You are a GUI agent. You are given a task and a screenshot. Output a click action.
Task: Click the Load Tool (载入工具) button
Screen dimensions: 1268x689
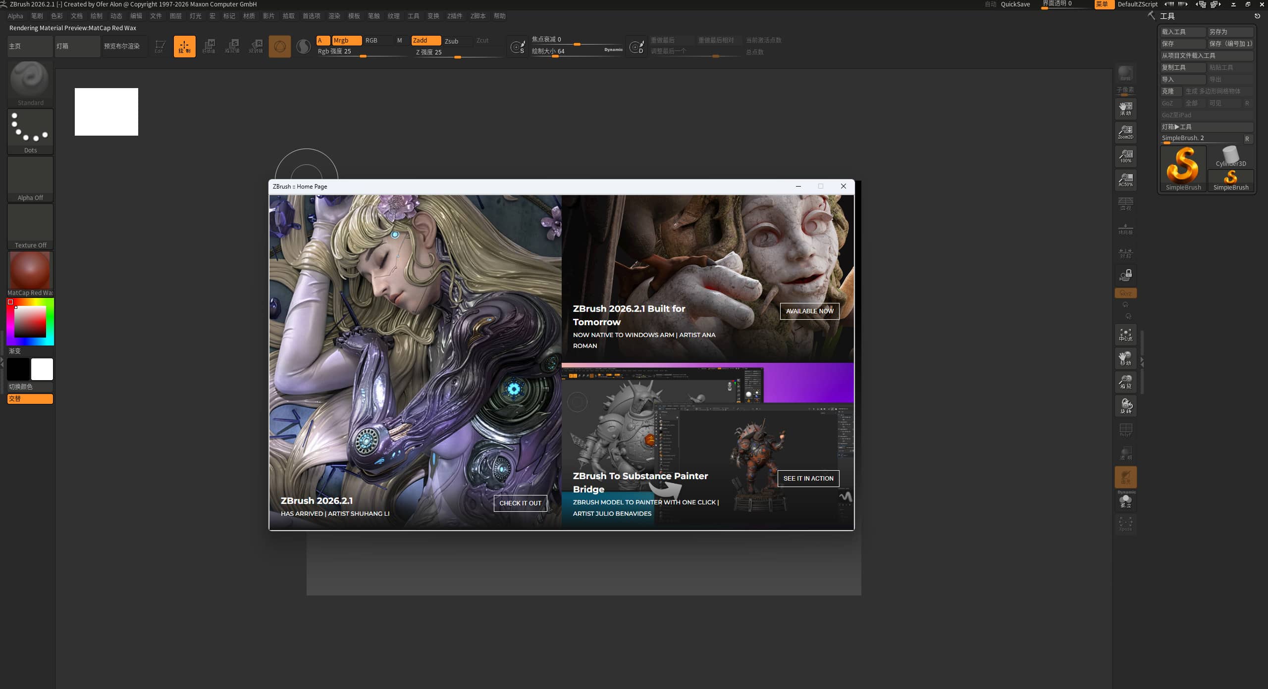1183,32
